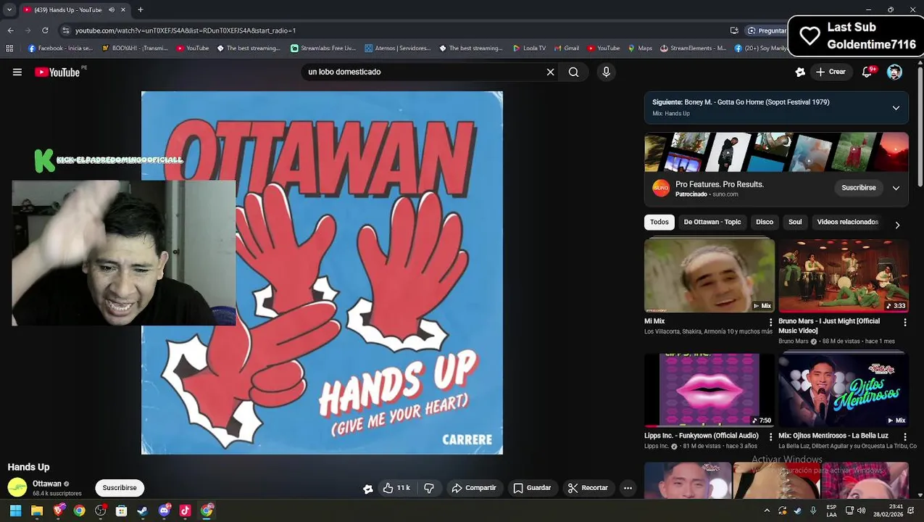This screenshot has height=522, width=924.
Task: Open Steam from the taskbar
Action: 143,510
